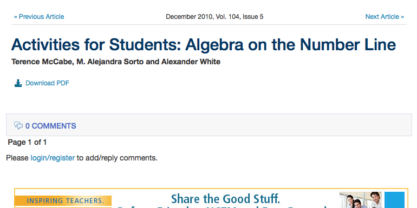Follow the login/register link
The image size is (417, 208).
point(53,158)
